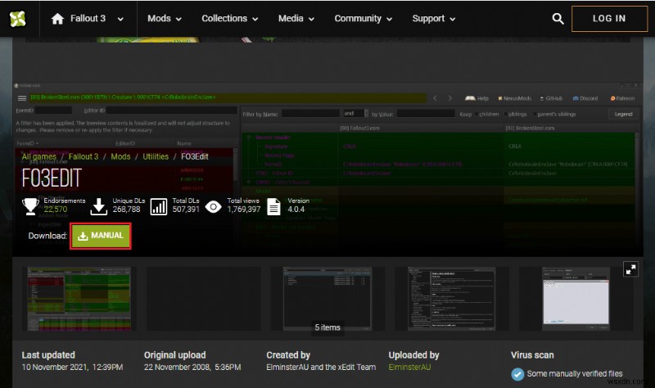Open the Media menu
This screenshot has width=655, height=388.
(296, 19)
